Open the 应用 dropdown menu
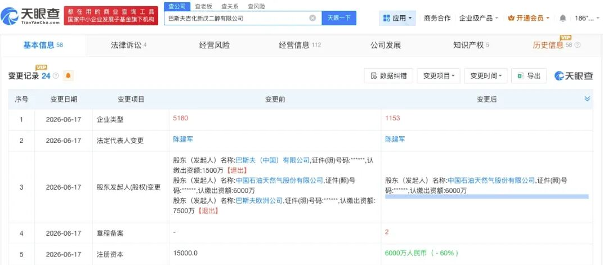 [397, 18]
